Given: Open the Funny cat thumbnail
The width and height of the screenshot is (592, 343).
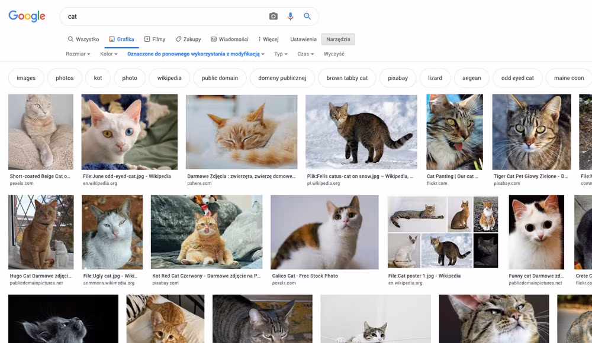Looking at the screenshot, I should click(536, 232).
